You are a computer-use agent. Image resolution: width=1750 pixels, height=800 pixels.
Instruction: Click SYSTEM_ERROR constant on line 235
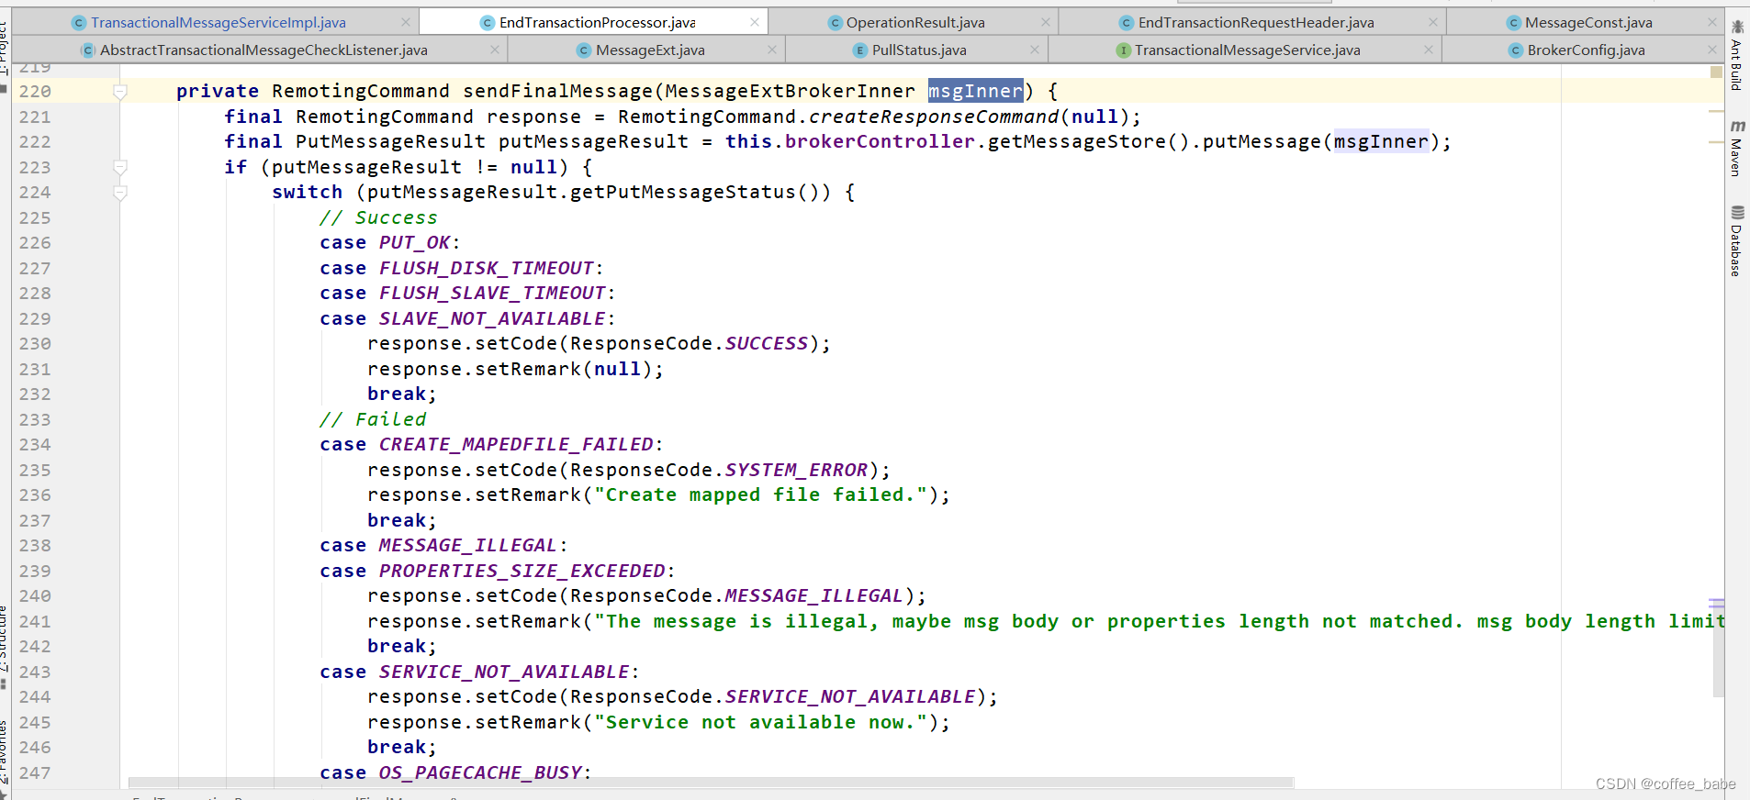(x=796, y=470)
